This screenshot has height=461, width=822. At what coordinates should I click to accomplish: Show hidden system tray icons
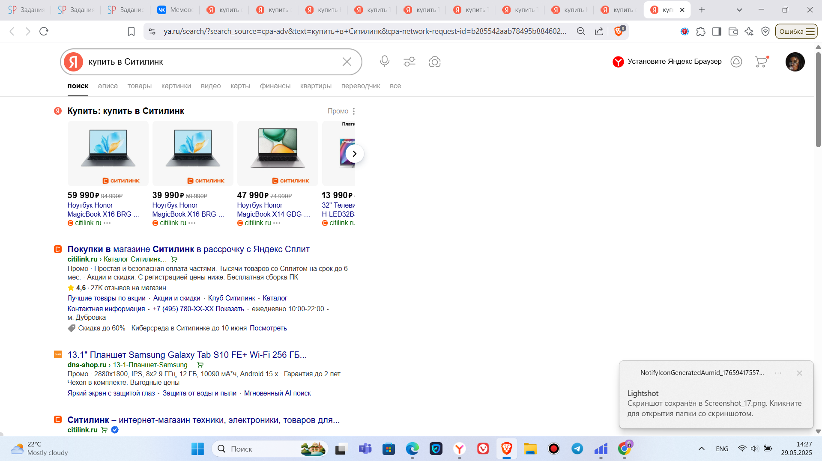click(x=702, y=449)
